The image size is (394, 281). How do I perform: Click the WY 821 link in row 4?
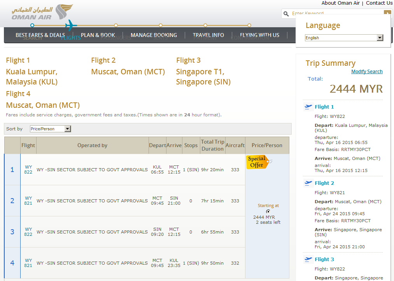(28, 263)
